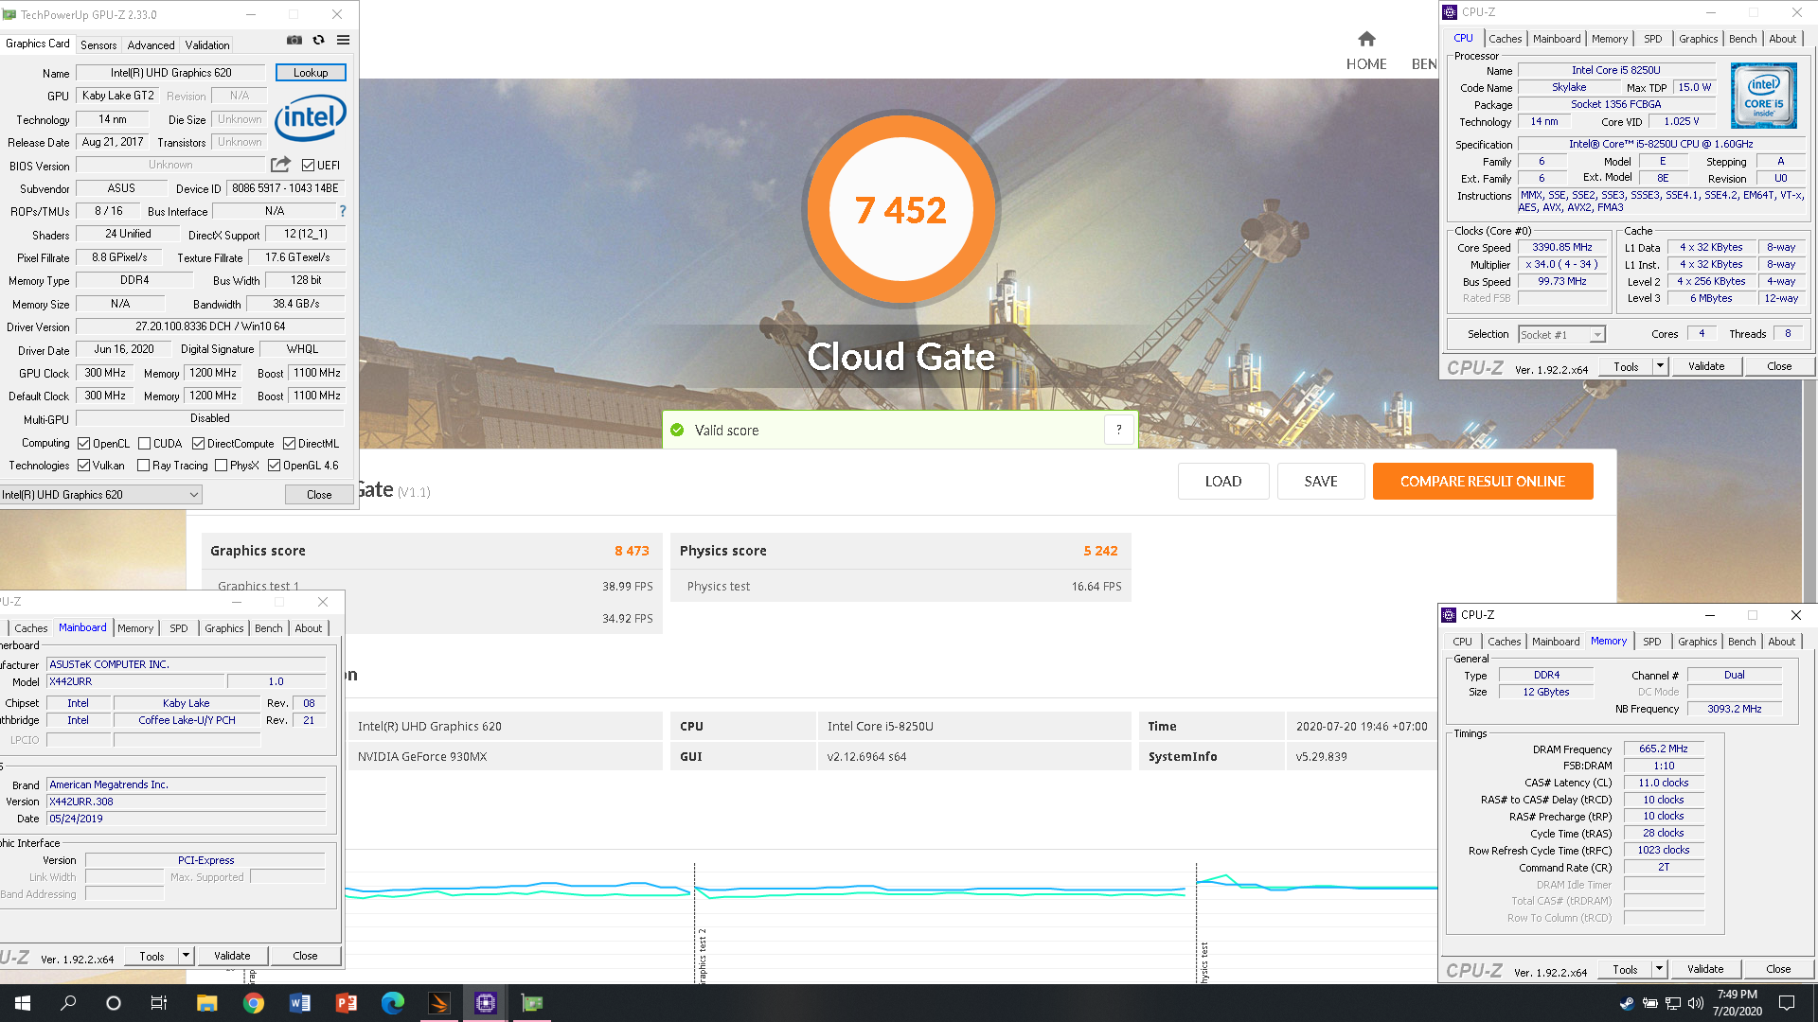Viewport: 1818px width, 1022px height.
Task: Launch Google Chrome from the taskbar
Action: coord(253,1003)
